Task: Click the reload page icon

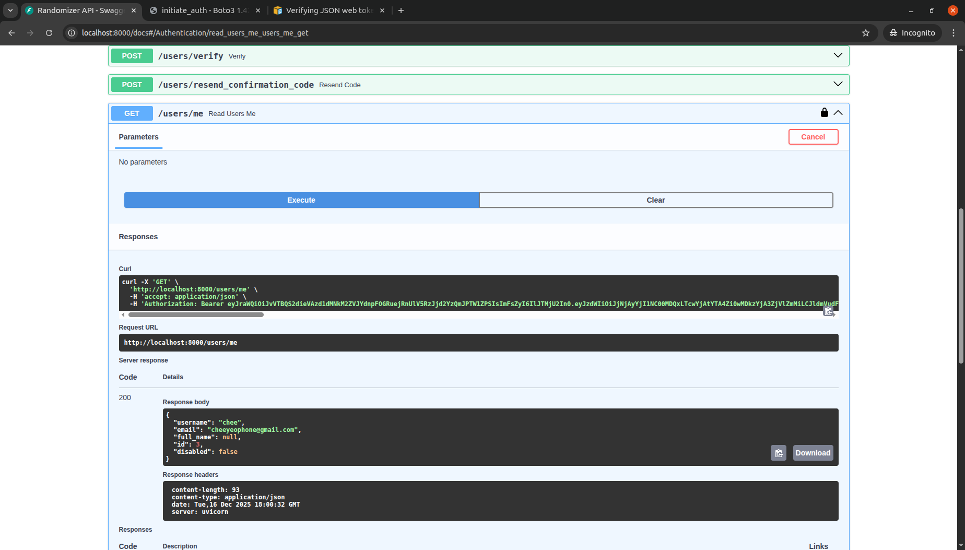Action: [x=49, y=33]
